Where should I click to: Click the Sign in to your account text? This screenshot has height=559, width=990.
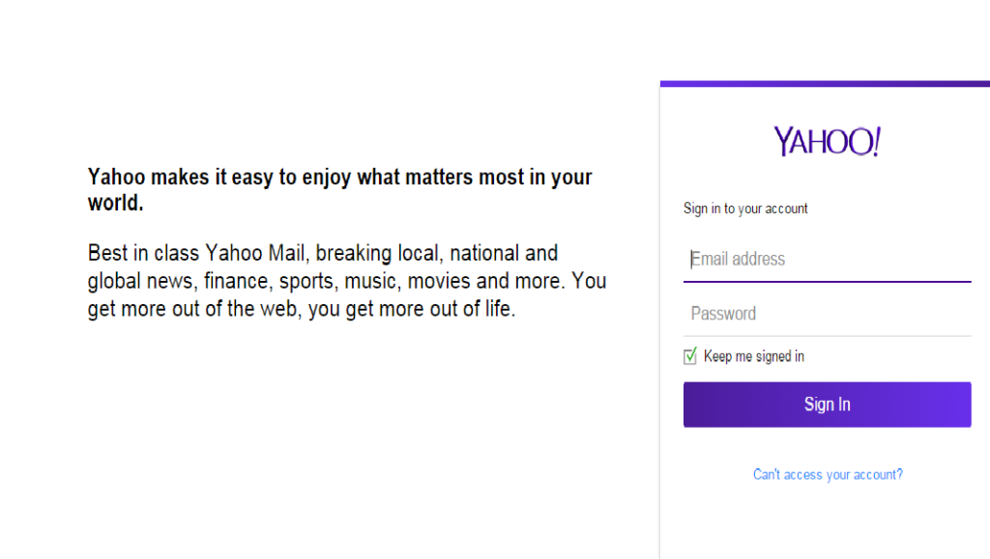pos(745,209)
